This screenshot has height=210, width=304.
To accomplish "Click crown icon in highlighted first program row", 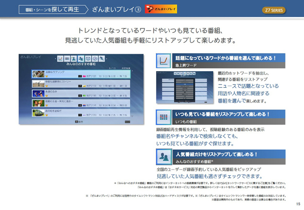I will [47, 76].
